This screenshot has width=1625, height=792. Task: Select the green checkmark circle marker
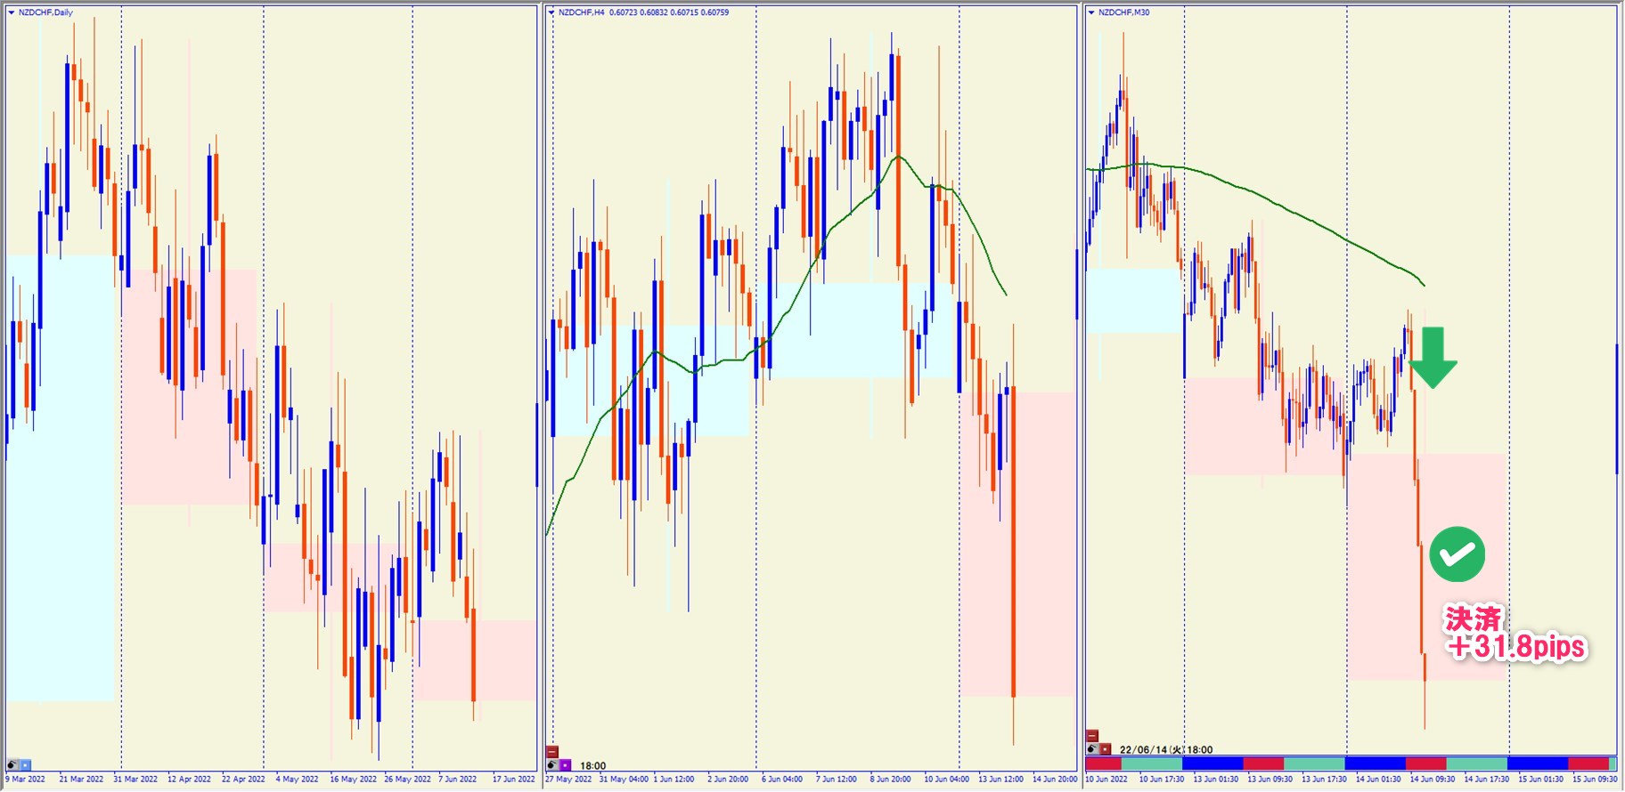(1457, 554)
